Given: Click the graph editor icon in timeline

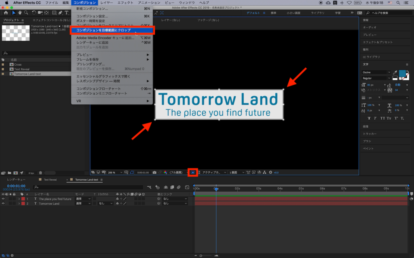Looking at the screenshot, I should tap(187, 187).
